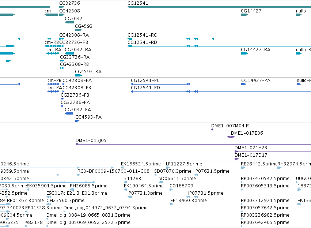Select protein CG3032-PA label
This screenshot has width=311, height=228.
(x=78, y=110)
